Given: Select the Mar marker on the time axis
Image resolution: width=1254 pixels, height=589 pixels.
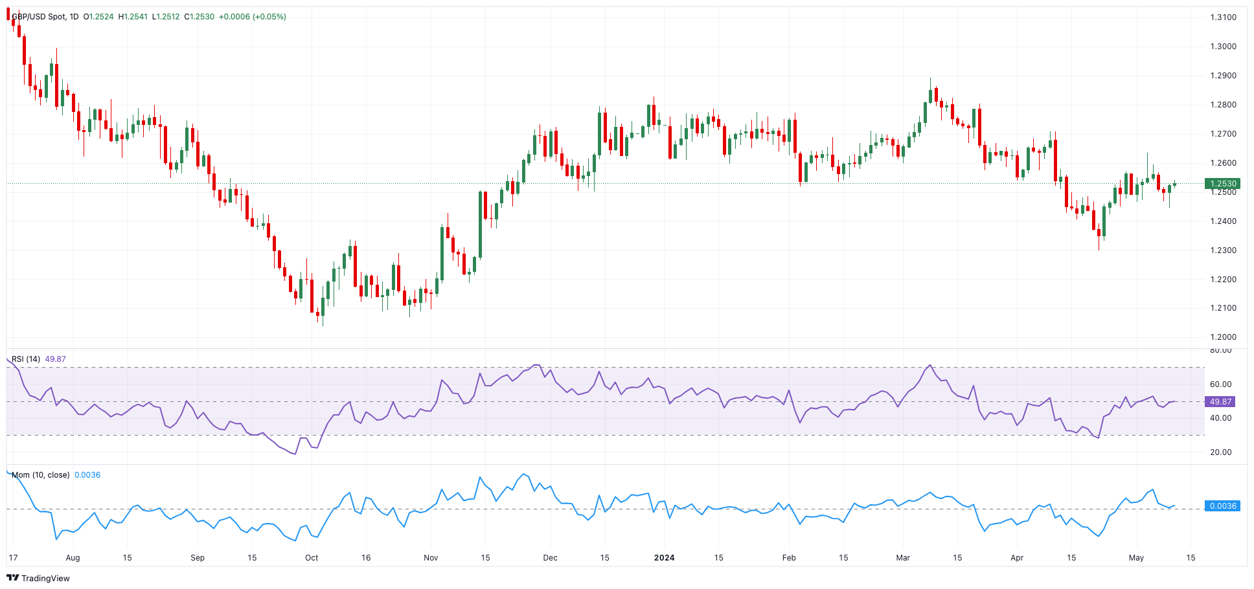Looking at the screenshot, I should point(903,558).
